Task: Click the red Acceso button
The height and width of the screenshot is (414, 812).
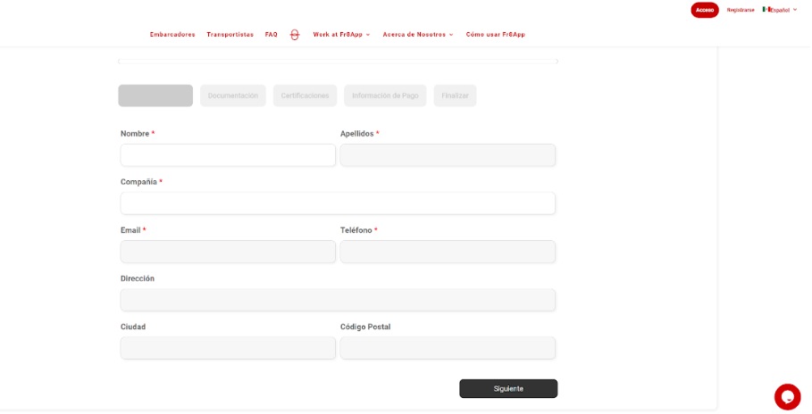Action: click(705, 10)
